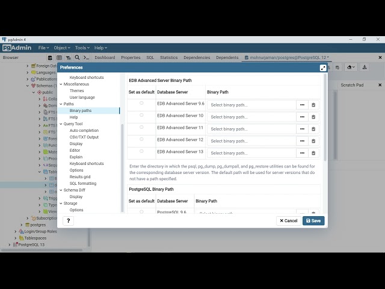Viewport: 385px width, 289px height.
Task: Switch to the Dashboard tab
Action: [105, 58]
